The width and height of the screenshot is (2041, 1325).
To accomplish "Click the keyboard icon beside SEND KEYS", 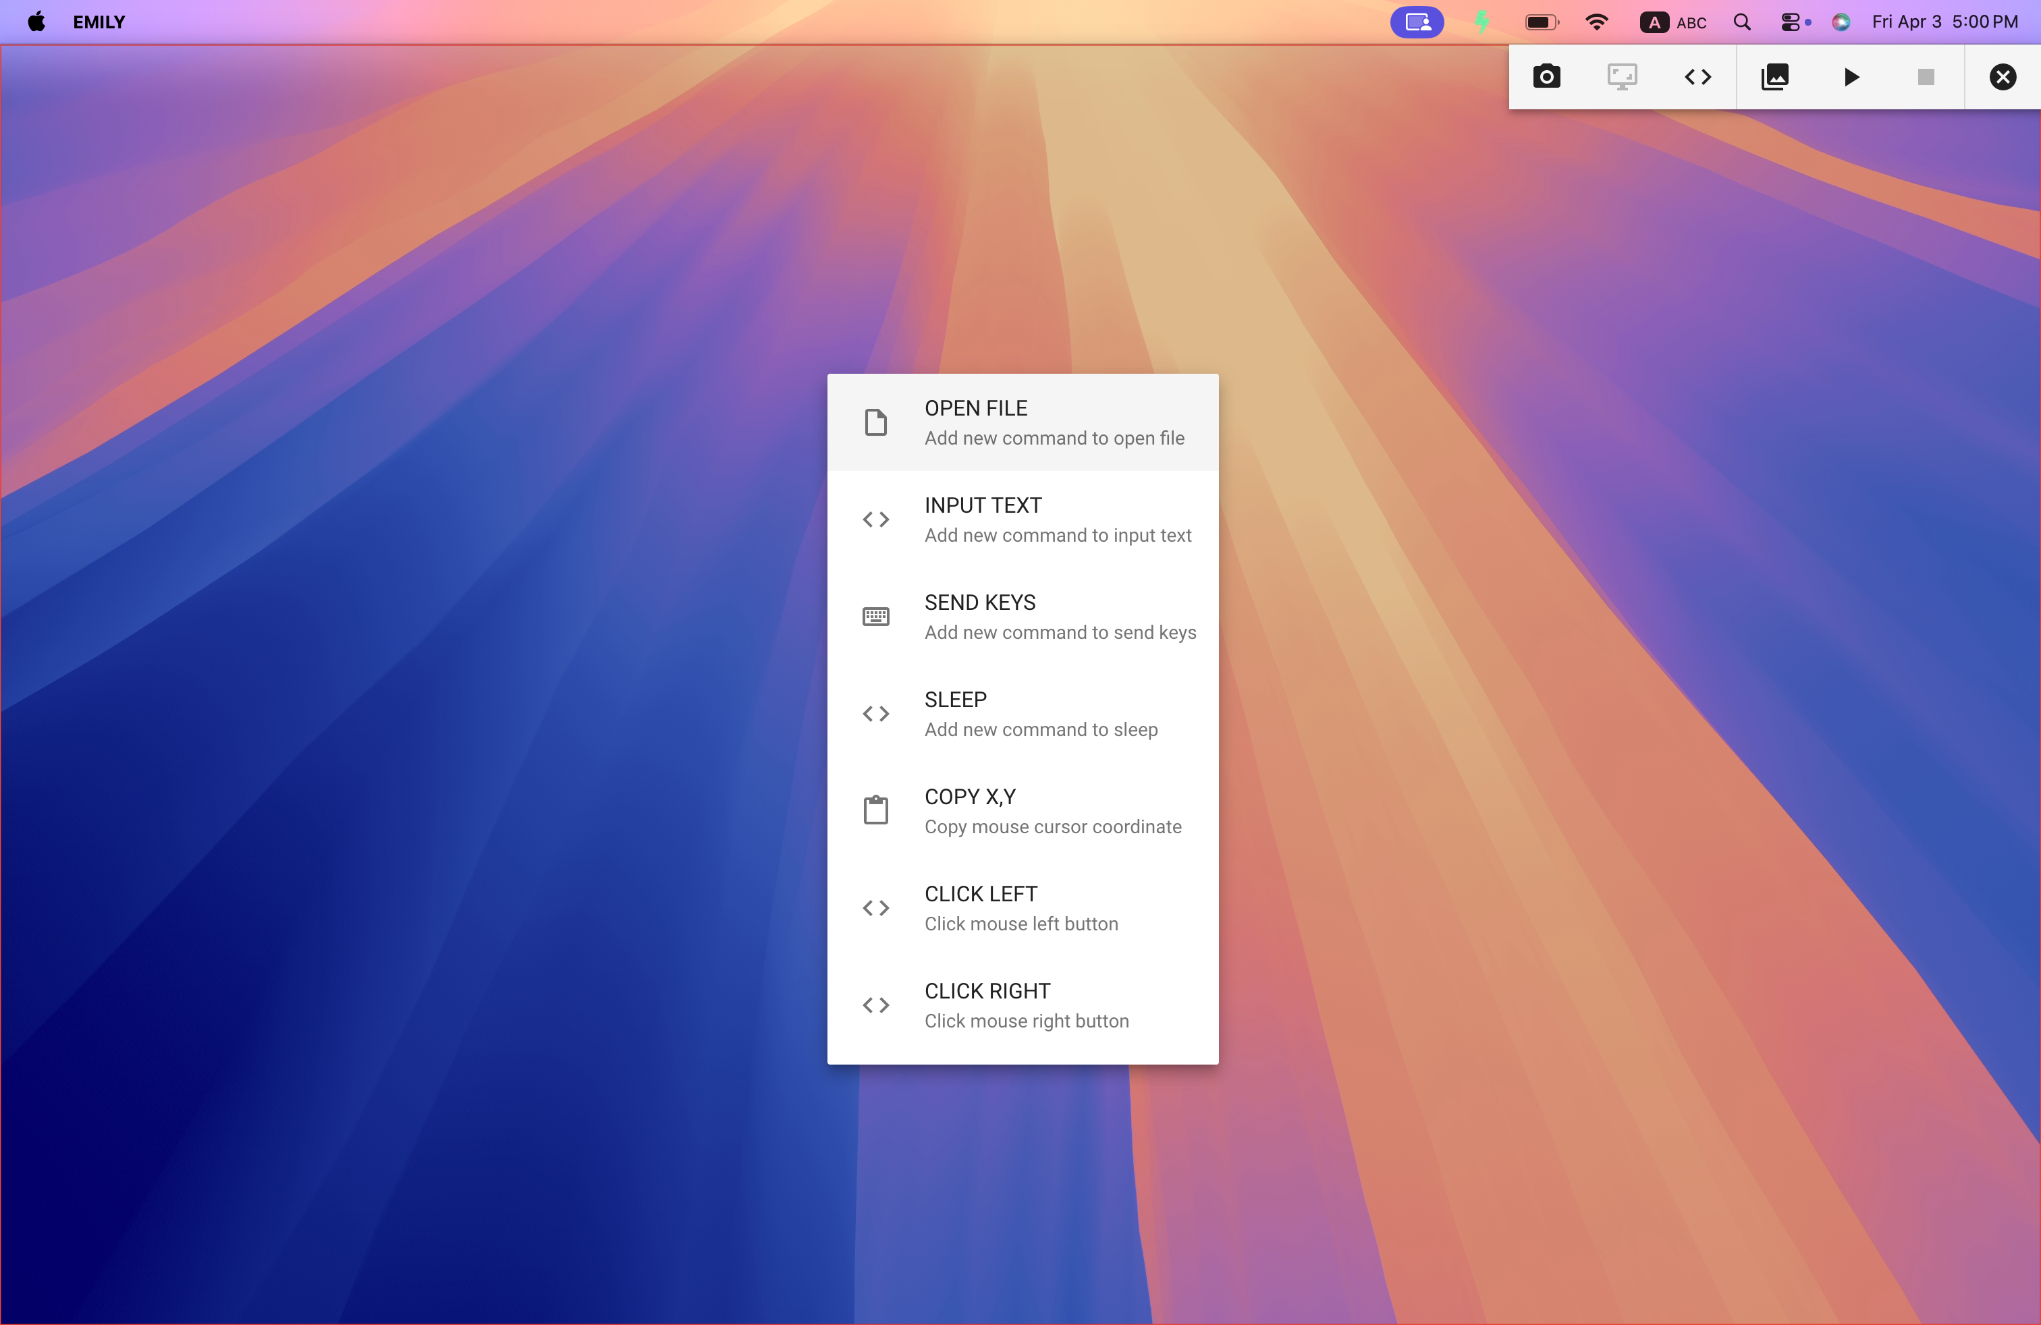I will (x=875, y=616).
